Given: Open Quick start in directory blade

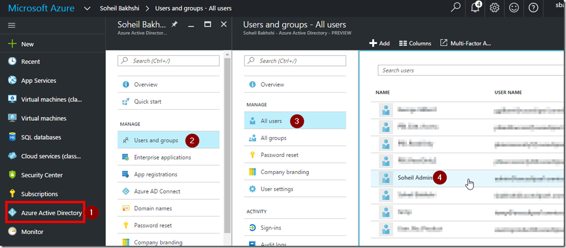Looking at the screenshot, I should (x=168, y=102).
